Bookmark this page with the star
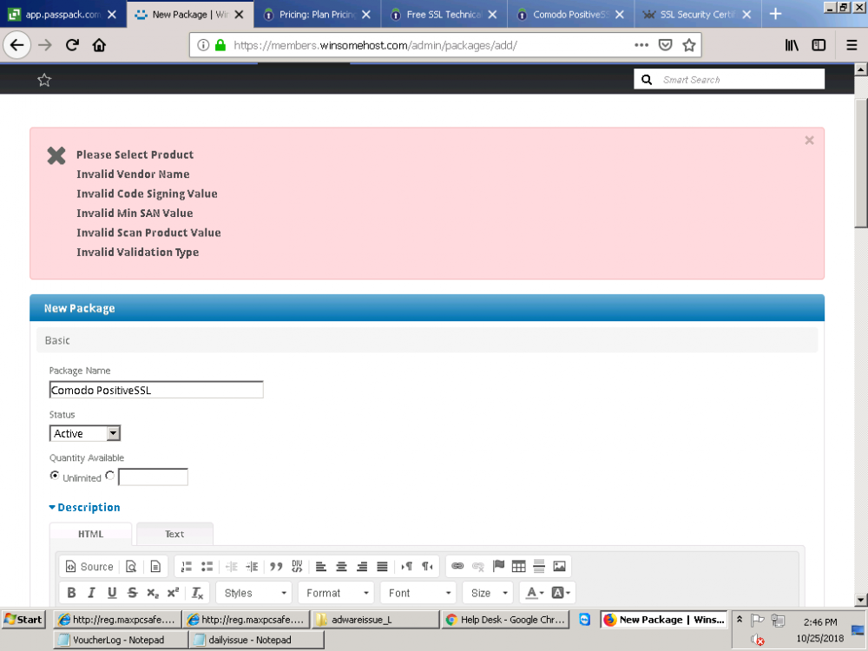The image size is (868, 651). (688, 45)
